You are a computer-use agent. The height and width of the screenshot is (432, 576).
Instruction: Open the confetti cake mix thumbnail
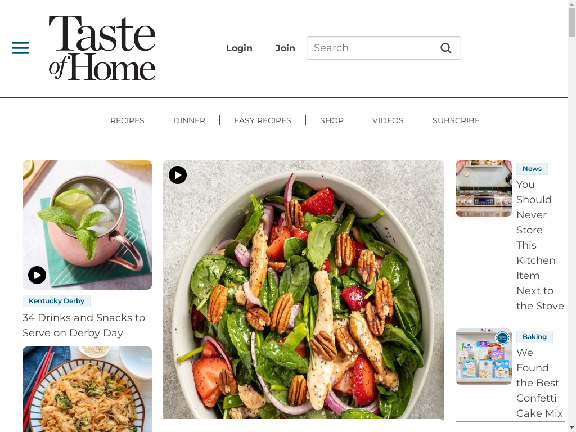483,357
